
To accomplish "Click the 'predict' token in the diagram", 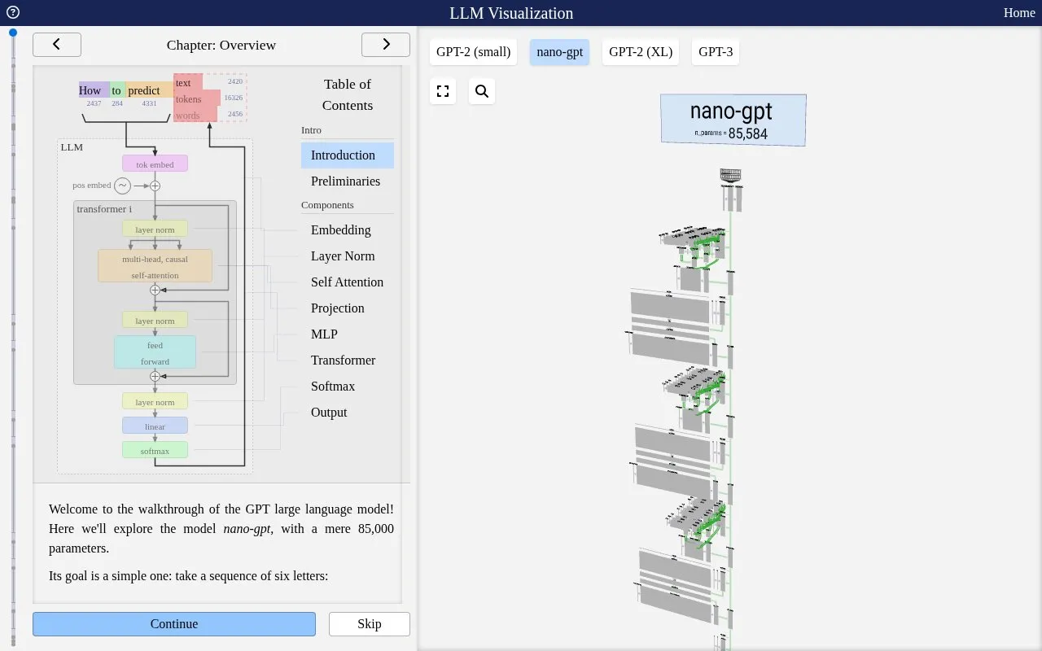I will 149,90.
